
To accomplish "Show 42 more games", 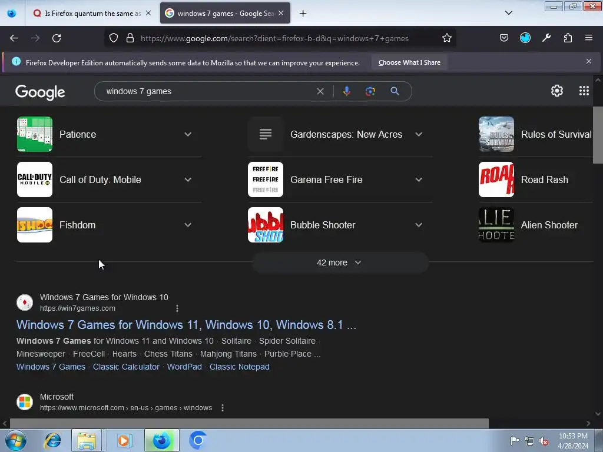I will pyautogui.click(x=340, y=262).
